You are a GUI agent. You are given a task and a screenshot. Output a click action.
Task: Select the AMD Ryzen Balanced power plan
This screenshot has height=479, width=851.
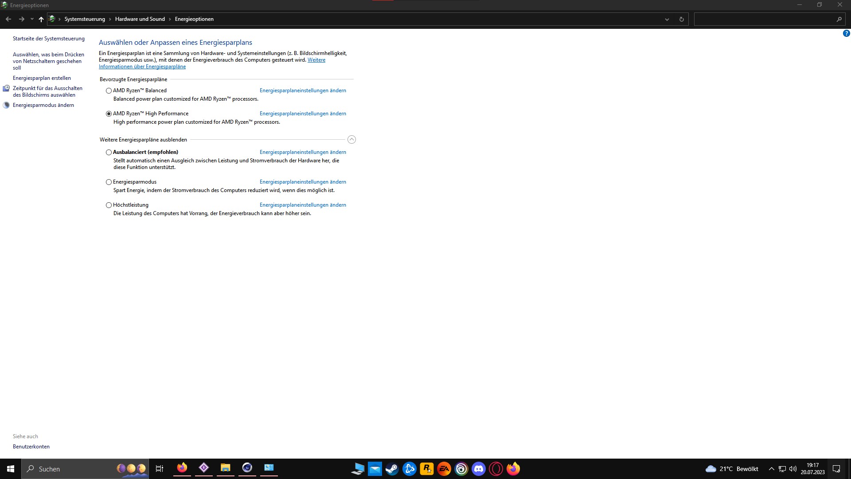tap(109, 90)
